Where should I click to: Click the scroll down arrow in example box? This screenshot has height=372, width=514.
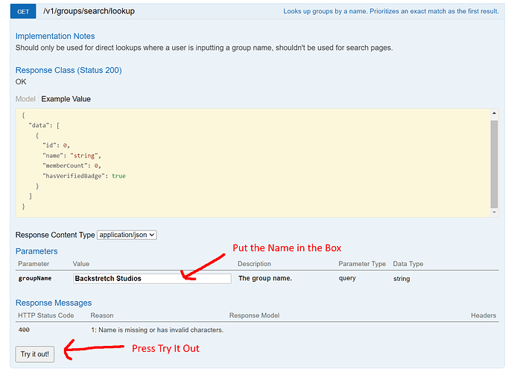[495, 212]
